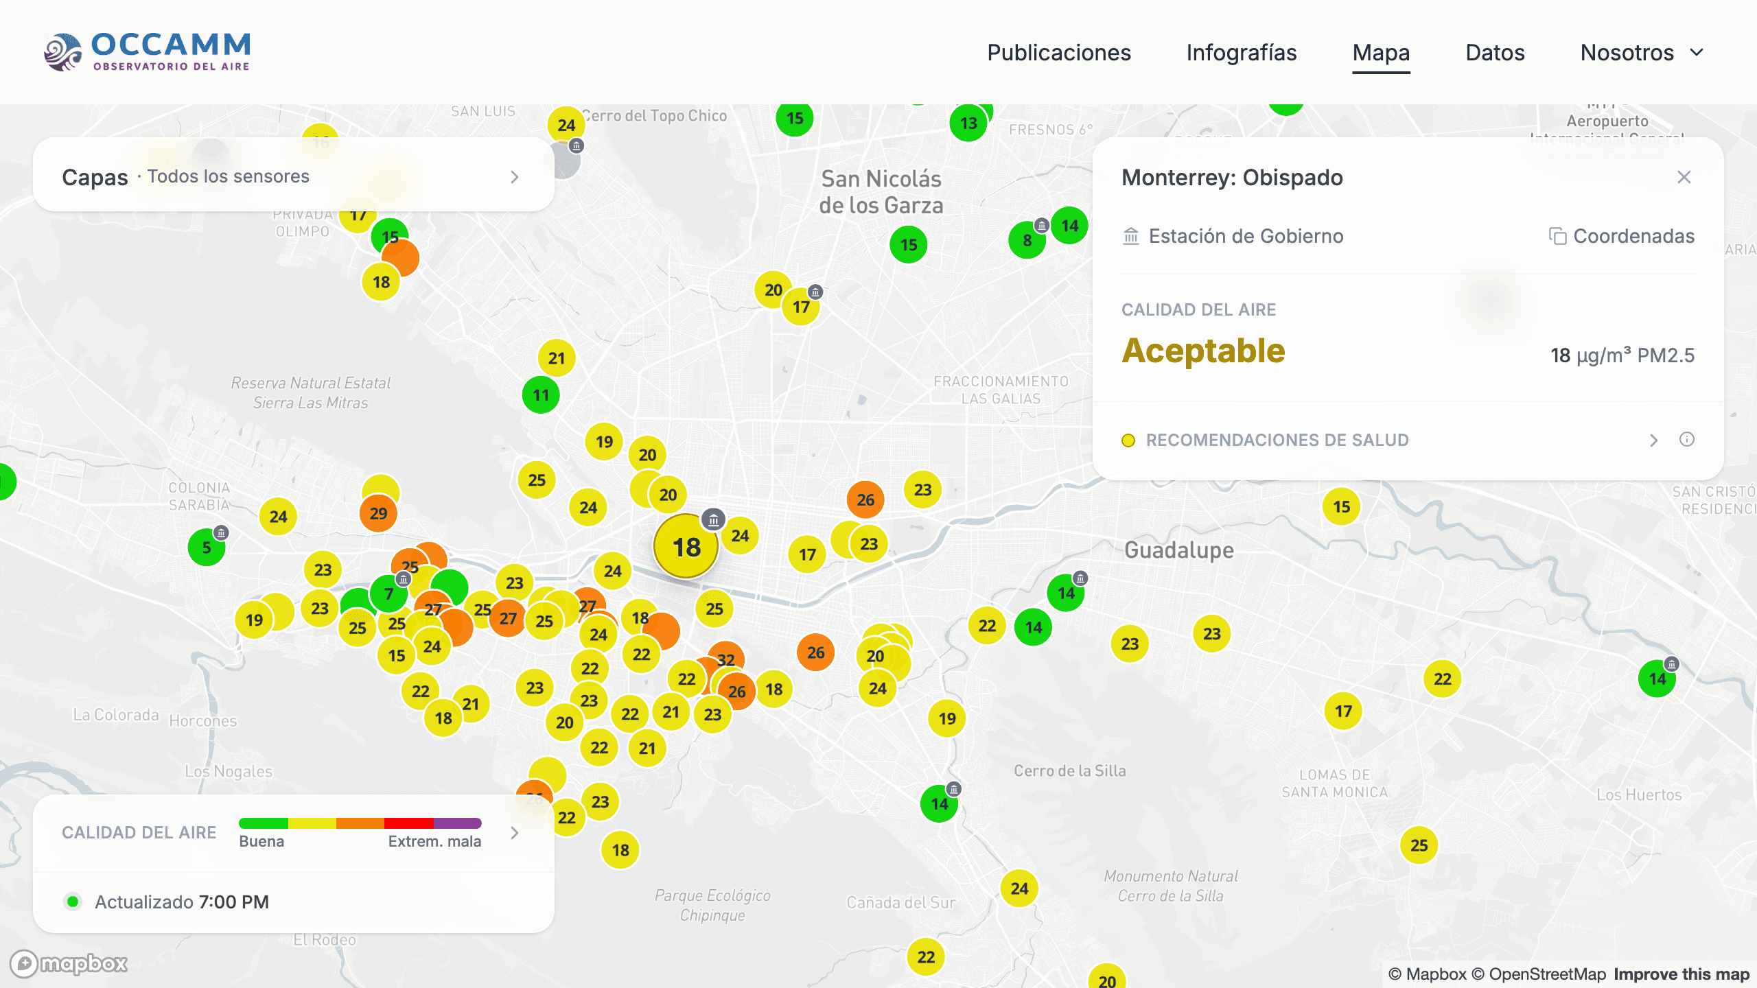Open the Datos section
The image size is (1757, 988).
(1495, 53)
